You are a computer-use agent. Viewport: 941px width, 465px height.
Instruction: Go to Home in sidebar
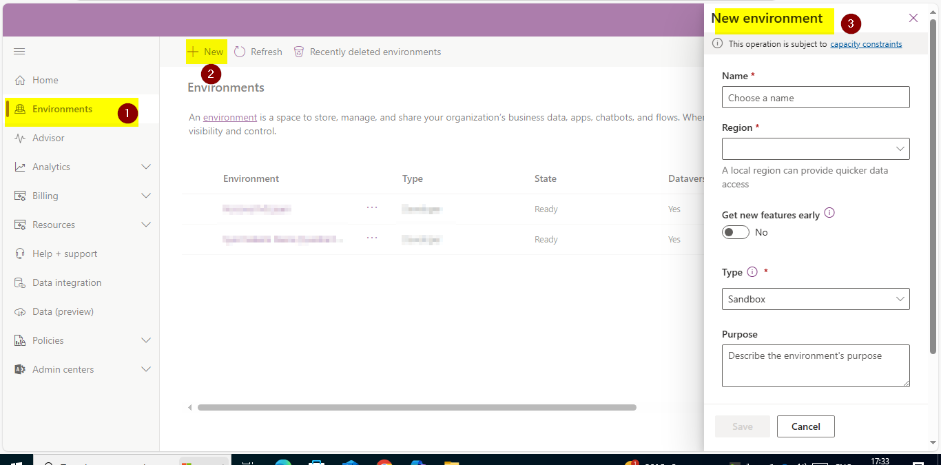click(45, 80)
